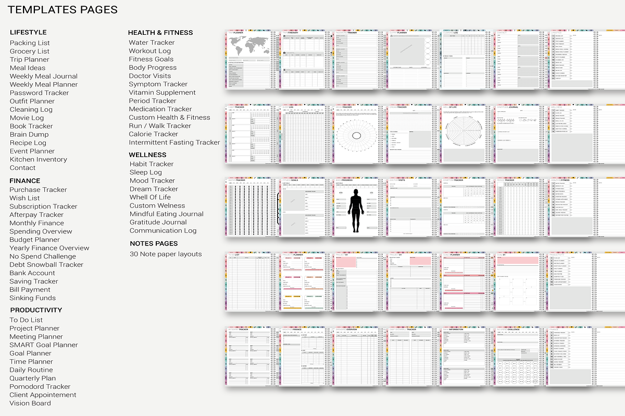Image resolution: width=625 pixels, height=416 pixels.
Task: Choose 'Run / Walk Tracker' entry
Action: pyautogui.click(x=160, y=126)
